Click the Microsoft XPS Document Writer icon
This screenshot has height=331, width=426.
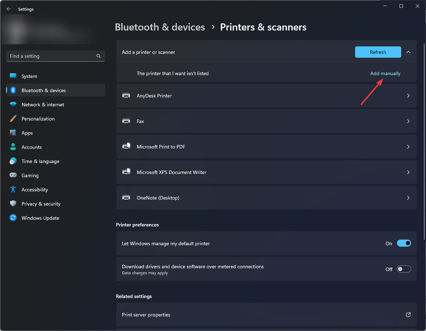(126, 172)
